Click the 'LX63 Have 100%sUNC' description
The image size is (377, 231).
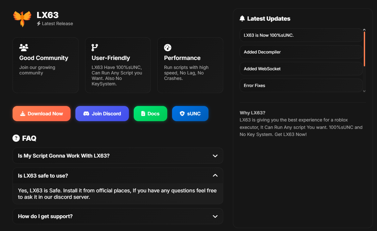(x=117, y=75)
